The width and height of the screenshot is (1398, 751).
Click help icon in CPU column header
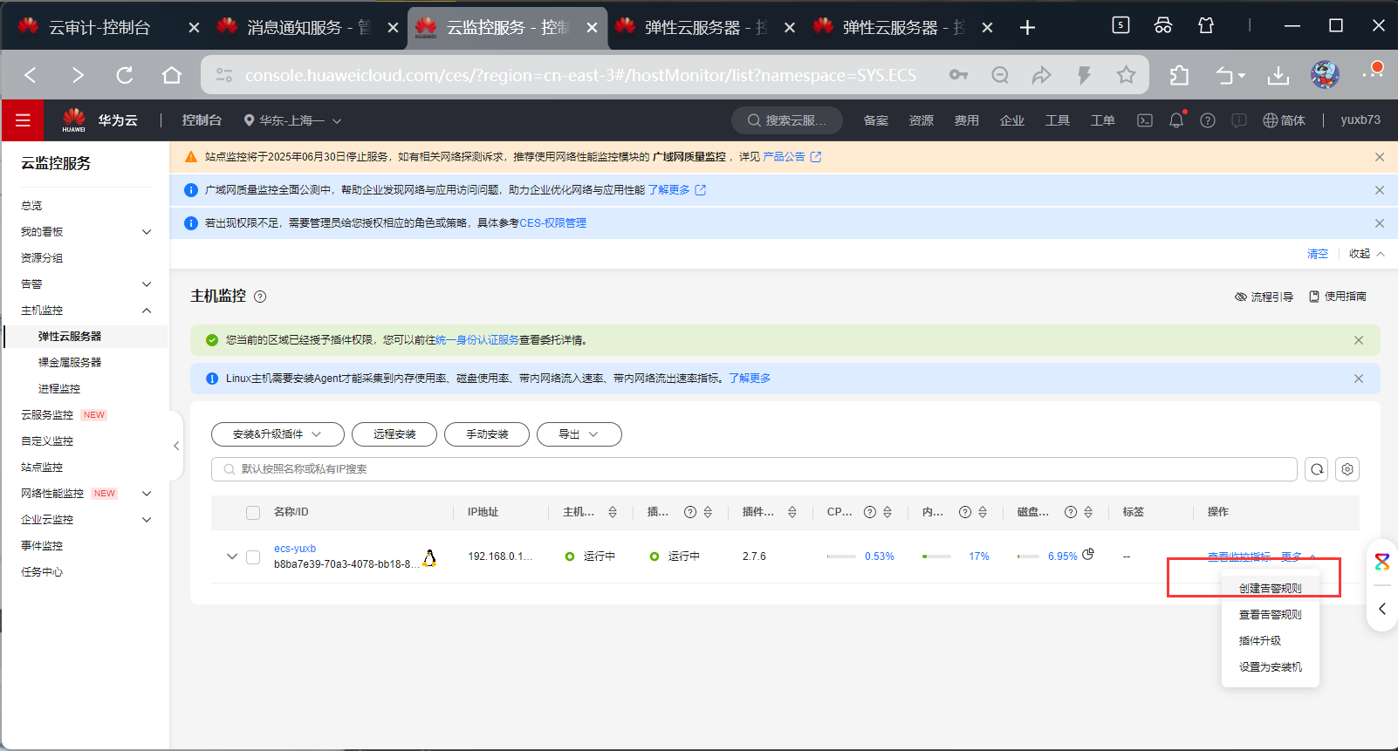pyautogui.click(x=870, y=512)
